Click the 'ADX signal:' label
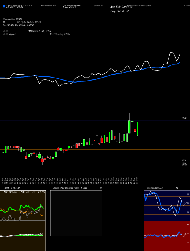This screenshot has height=251, width=190. tap(9, 34)
